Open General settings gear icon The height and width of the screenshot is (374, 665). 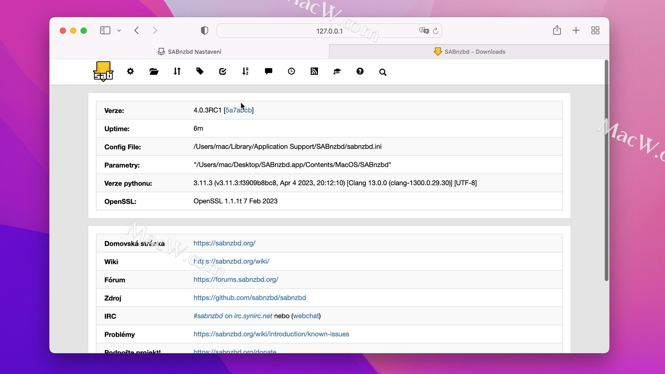[130, 71]
